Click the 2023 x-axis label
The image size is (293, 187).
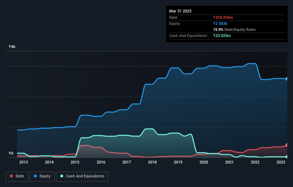tap(281, 162)
